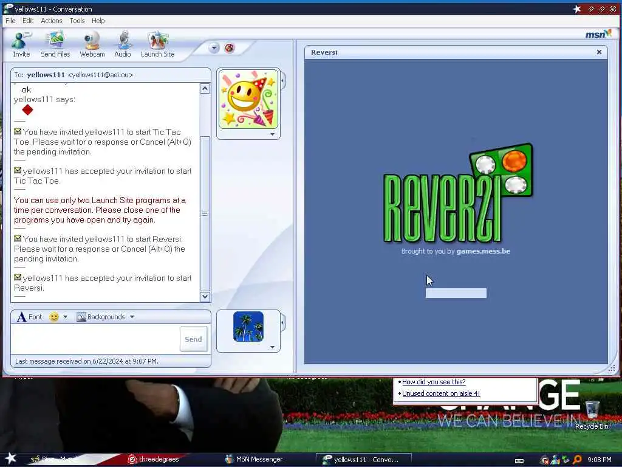Open 'How did you see this?' link
622x467 pixels.
[434, 382]
